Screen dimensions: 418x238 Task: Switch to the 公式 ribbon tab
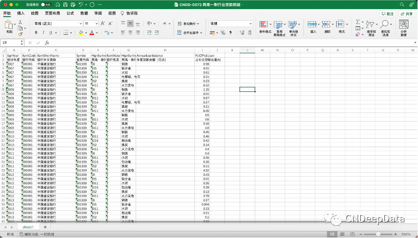tap(70, 13)
